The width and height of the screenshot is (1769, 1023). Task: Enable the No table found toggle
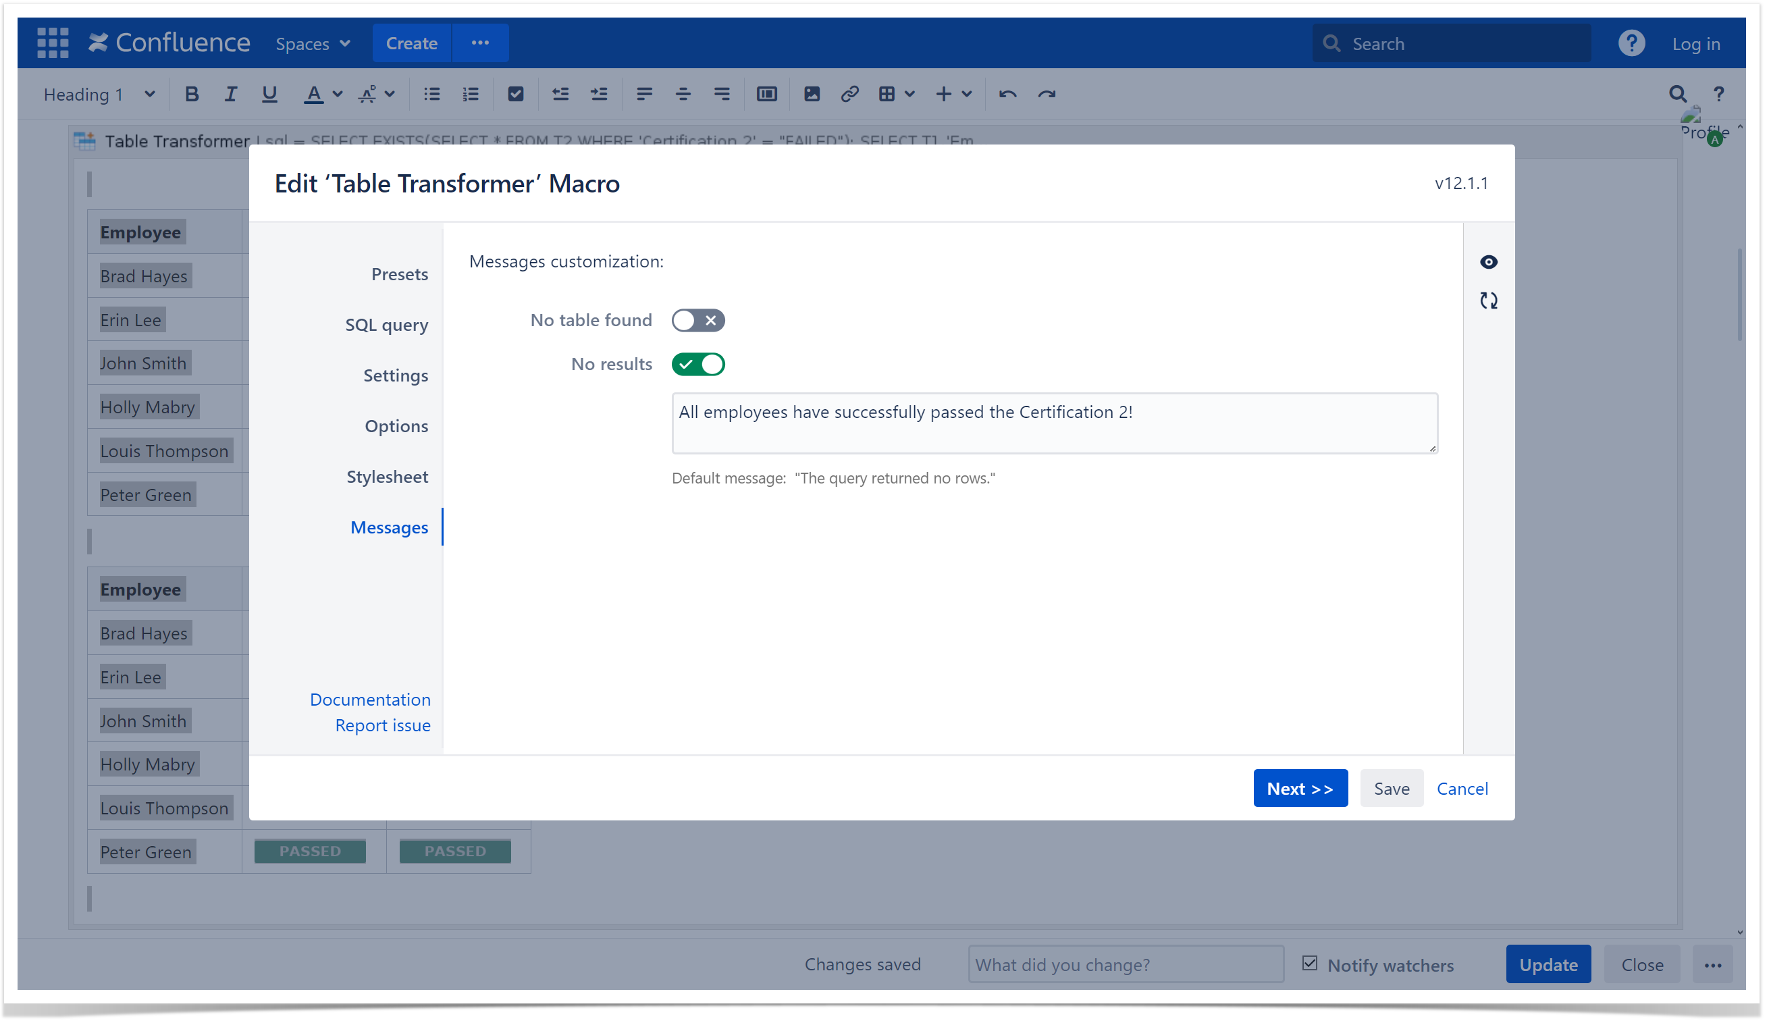tap(697, 320)
